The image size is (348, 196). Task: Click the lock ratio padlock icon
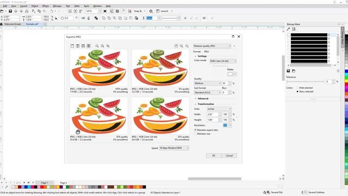click(x=56, y=18)
